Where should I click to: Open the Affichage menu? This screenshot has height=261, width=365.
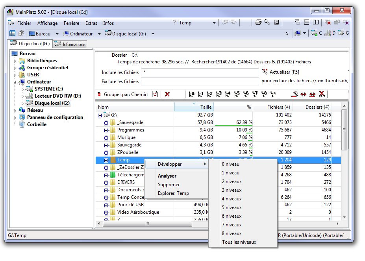(x=48, y=23)
